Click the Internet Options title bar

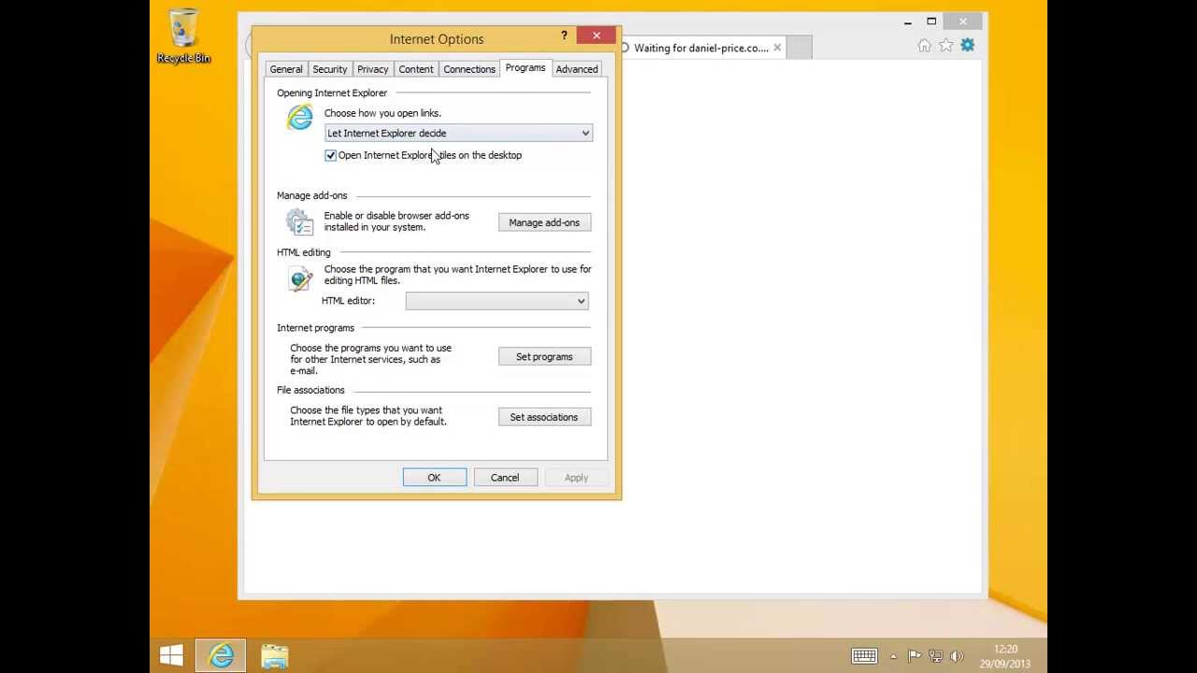(436, 39)
